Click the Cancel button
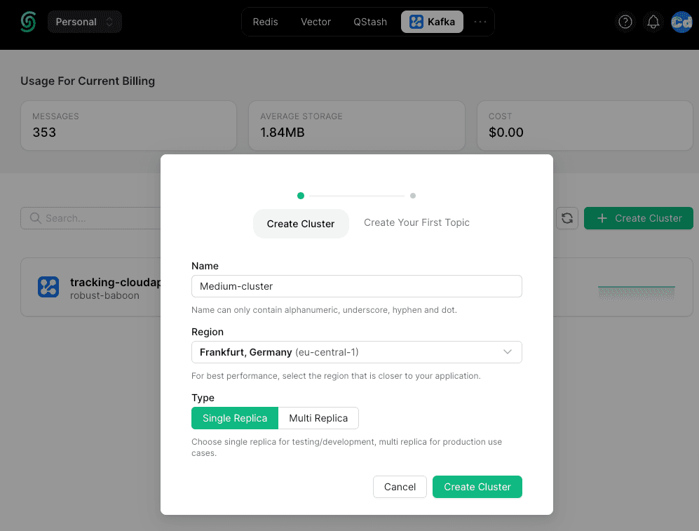Viewport: 699px width, 531px height. pos(400,487)
